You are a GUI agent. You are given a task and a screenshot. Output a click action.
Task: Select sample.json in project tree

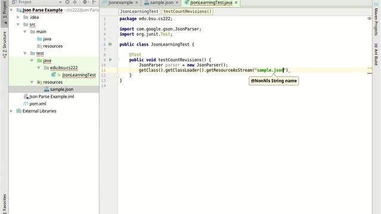coord(61,89)
